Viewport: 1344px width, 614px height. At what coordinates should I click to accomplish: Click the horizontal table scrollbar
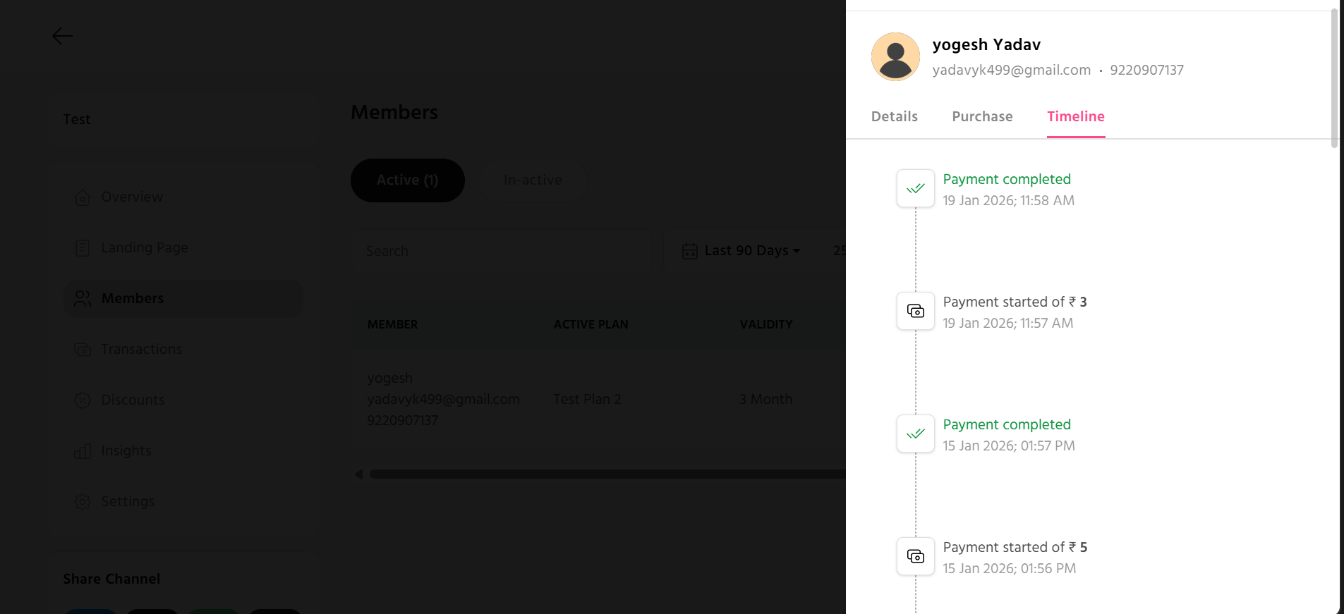(x=607, y=474)
